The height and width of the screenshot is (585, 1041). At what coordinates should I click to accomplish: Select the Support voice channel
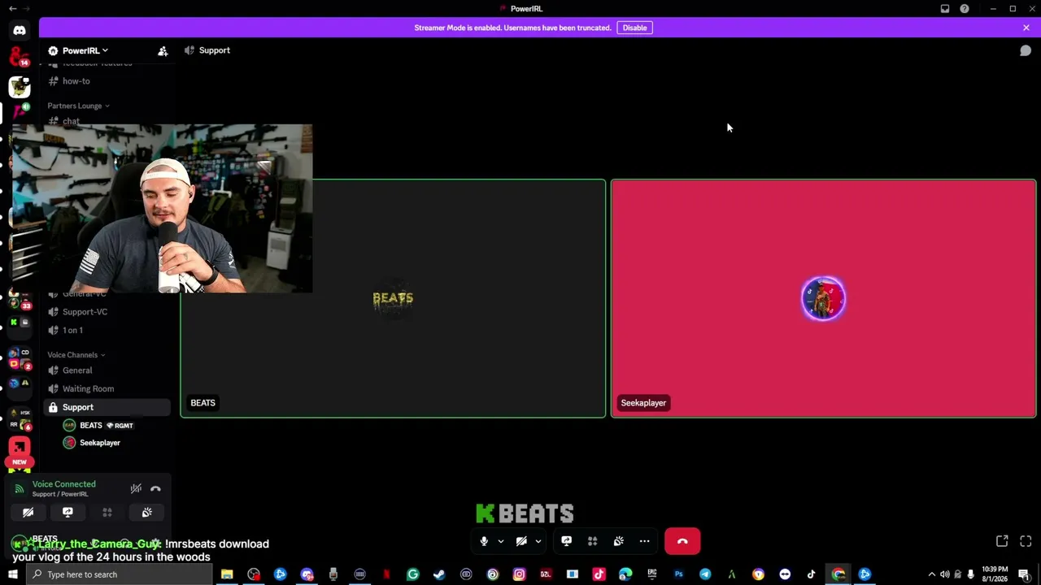click(107, 407)
